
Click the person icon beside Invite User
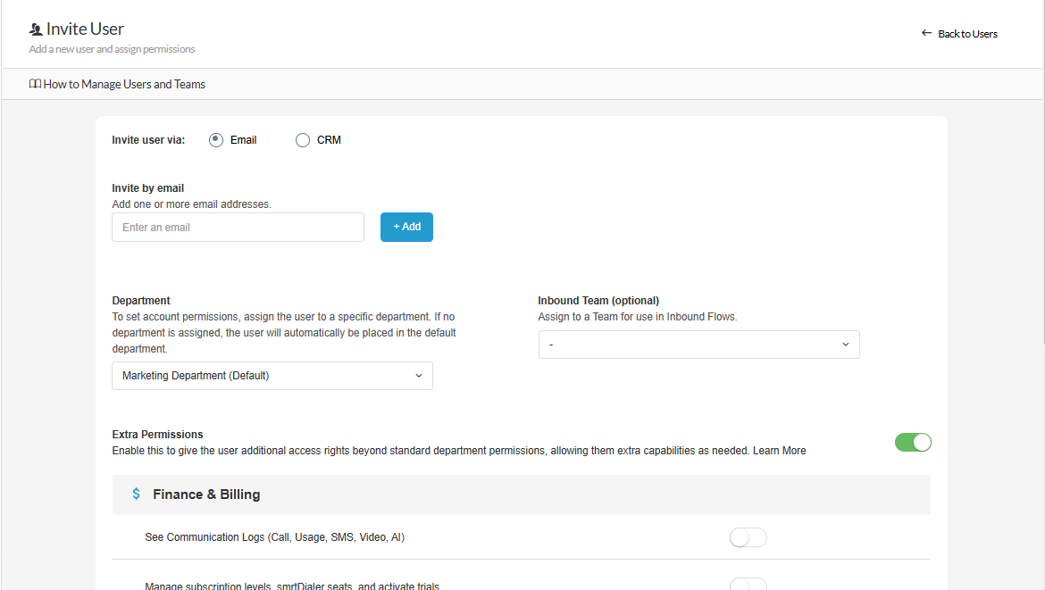click(36, 29)
